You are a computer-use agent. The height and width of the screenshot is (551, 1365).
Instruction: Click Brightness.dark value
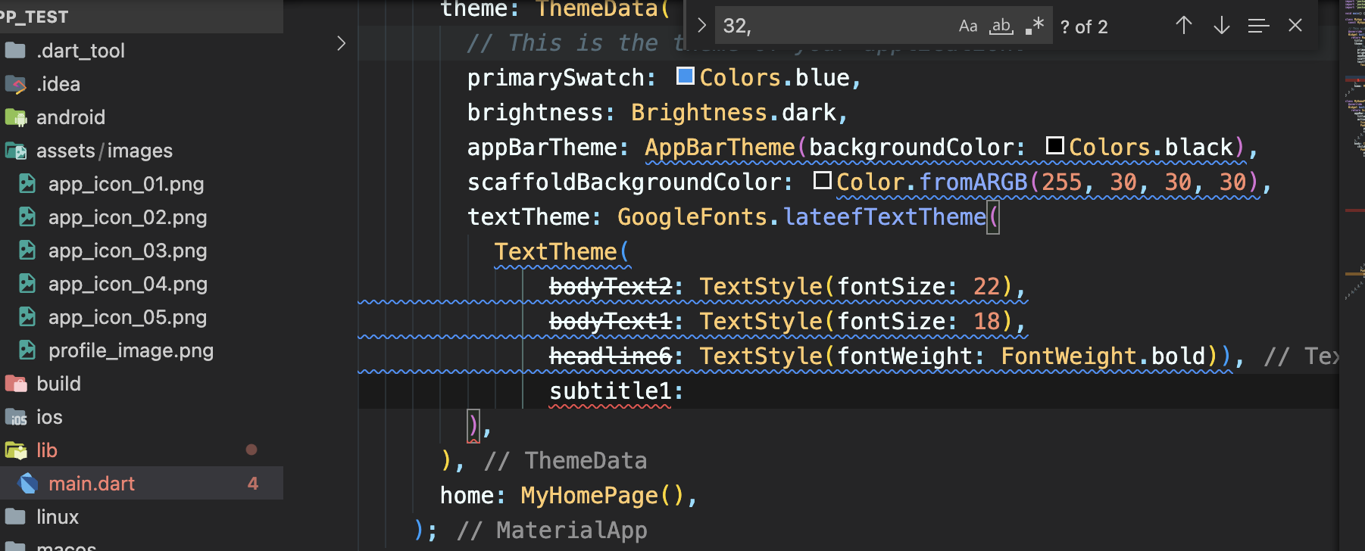(x=733, y=113)
